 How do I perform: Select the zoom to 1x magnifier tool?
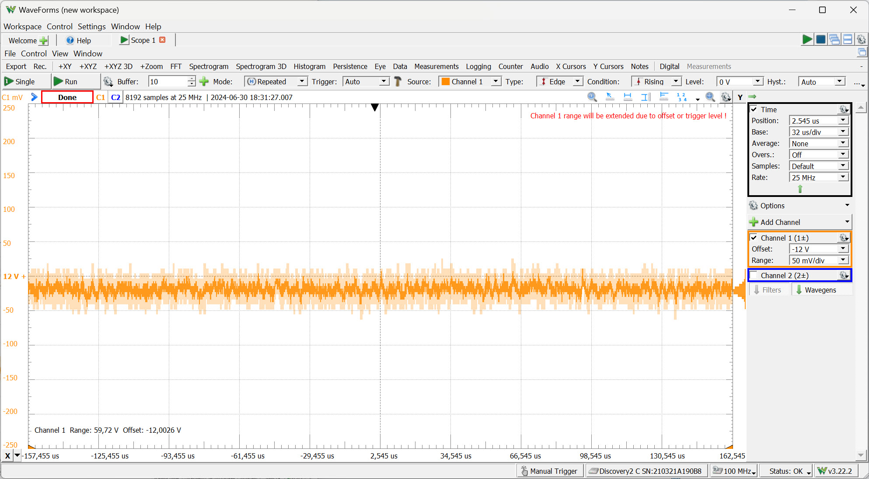(x=592, y=97)
